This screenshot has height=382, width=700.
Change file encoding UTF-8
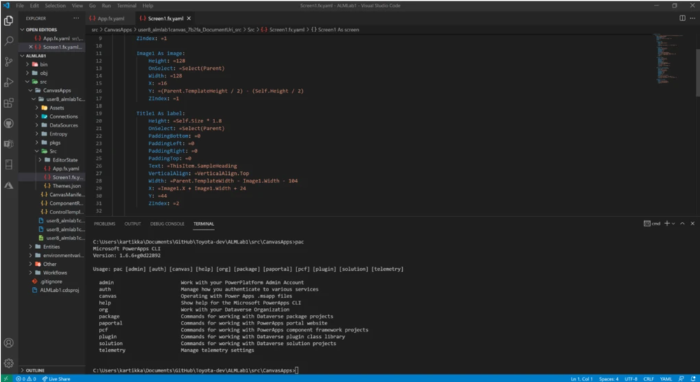631,379
